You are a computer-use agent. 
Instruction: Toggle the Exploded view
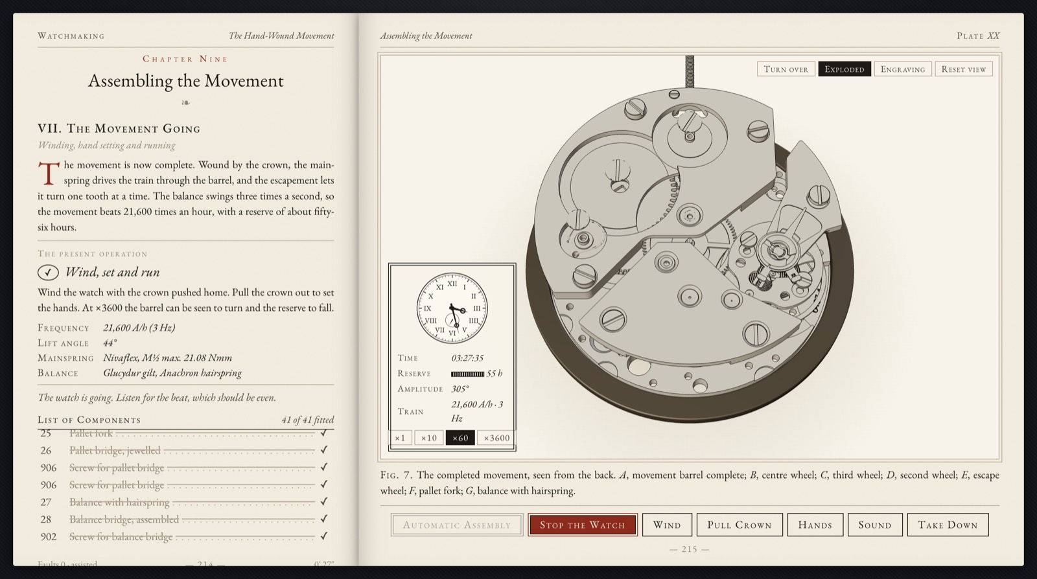coord(845,69)
